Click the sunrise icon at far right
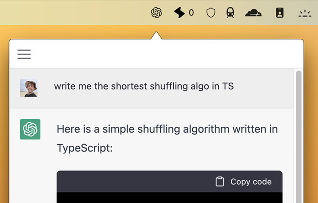The height and width of the screenshot is (203, 318). click(x=305, y=13)
